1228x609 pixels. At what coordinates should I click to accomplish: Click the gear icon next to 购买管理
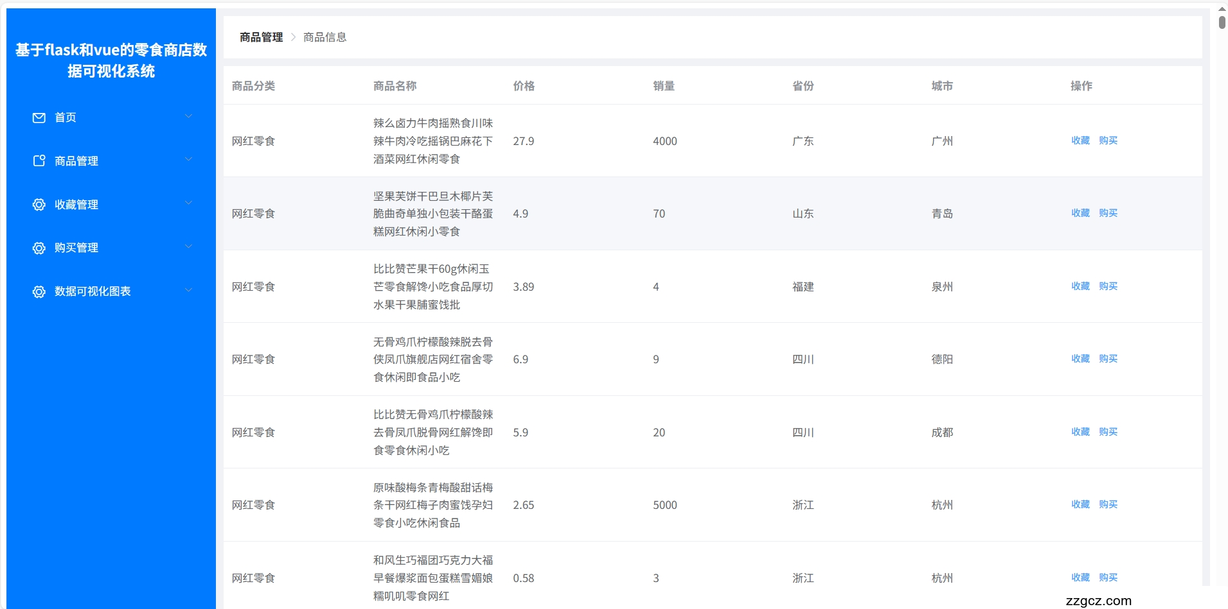click(x=39, y=248)
